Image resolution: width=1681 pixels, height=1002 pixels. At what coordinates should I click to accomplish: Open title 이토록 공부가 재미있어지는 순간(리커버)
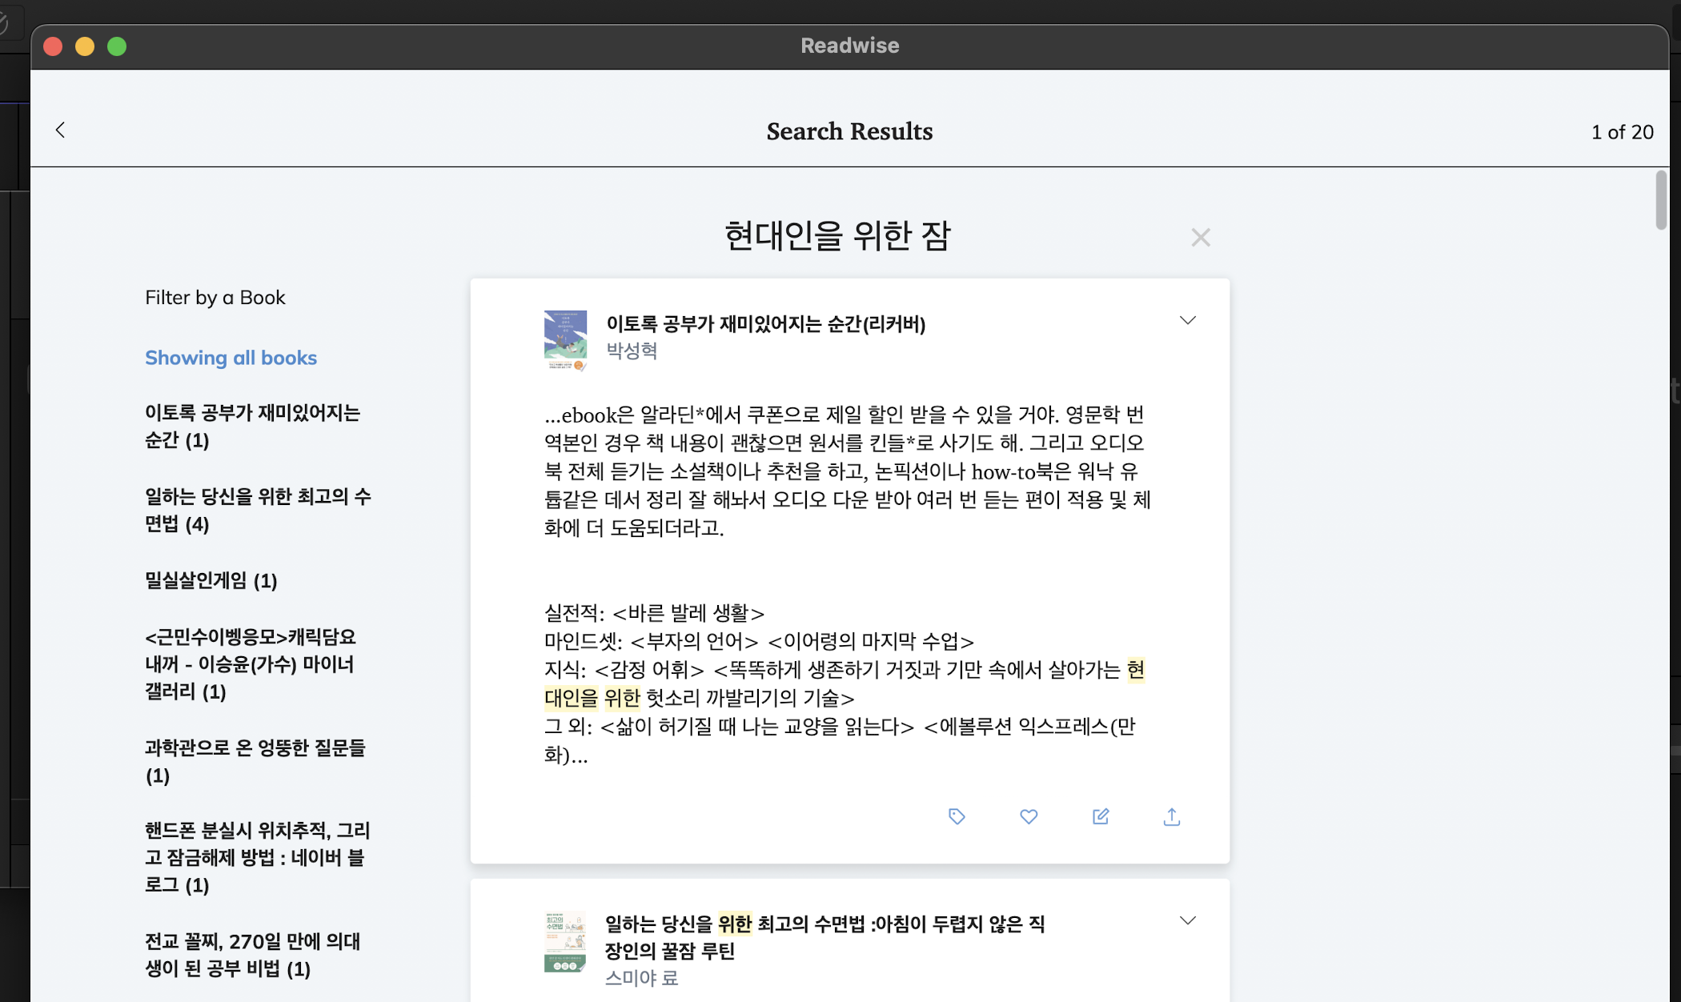click(766, 324)
